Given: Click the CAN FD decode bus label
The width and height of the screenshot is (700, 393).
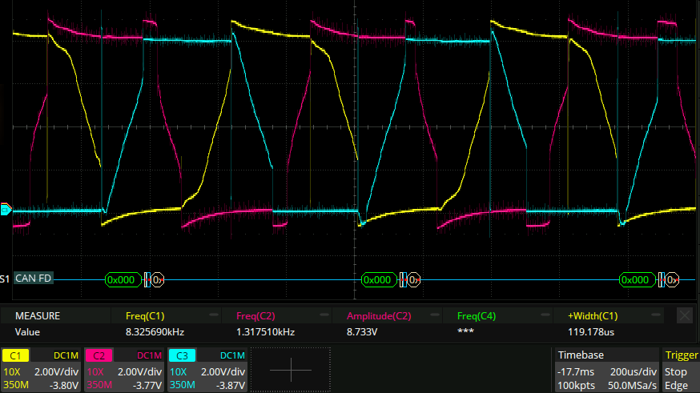Looking at the screenshot, I should pyautogui.click(x=34, y=279).
